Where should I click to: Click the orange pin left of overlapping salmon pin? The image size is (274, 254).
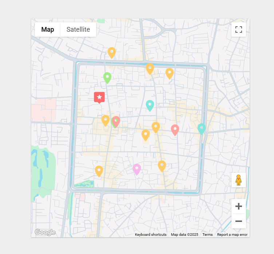tap(106, 121)
